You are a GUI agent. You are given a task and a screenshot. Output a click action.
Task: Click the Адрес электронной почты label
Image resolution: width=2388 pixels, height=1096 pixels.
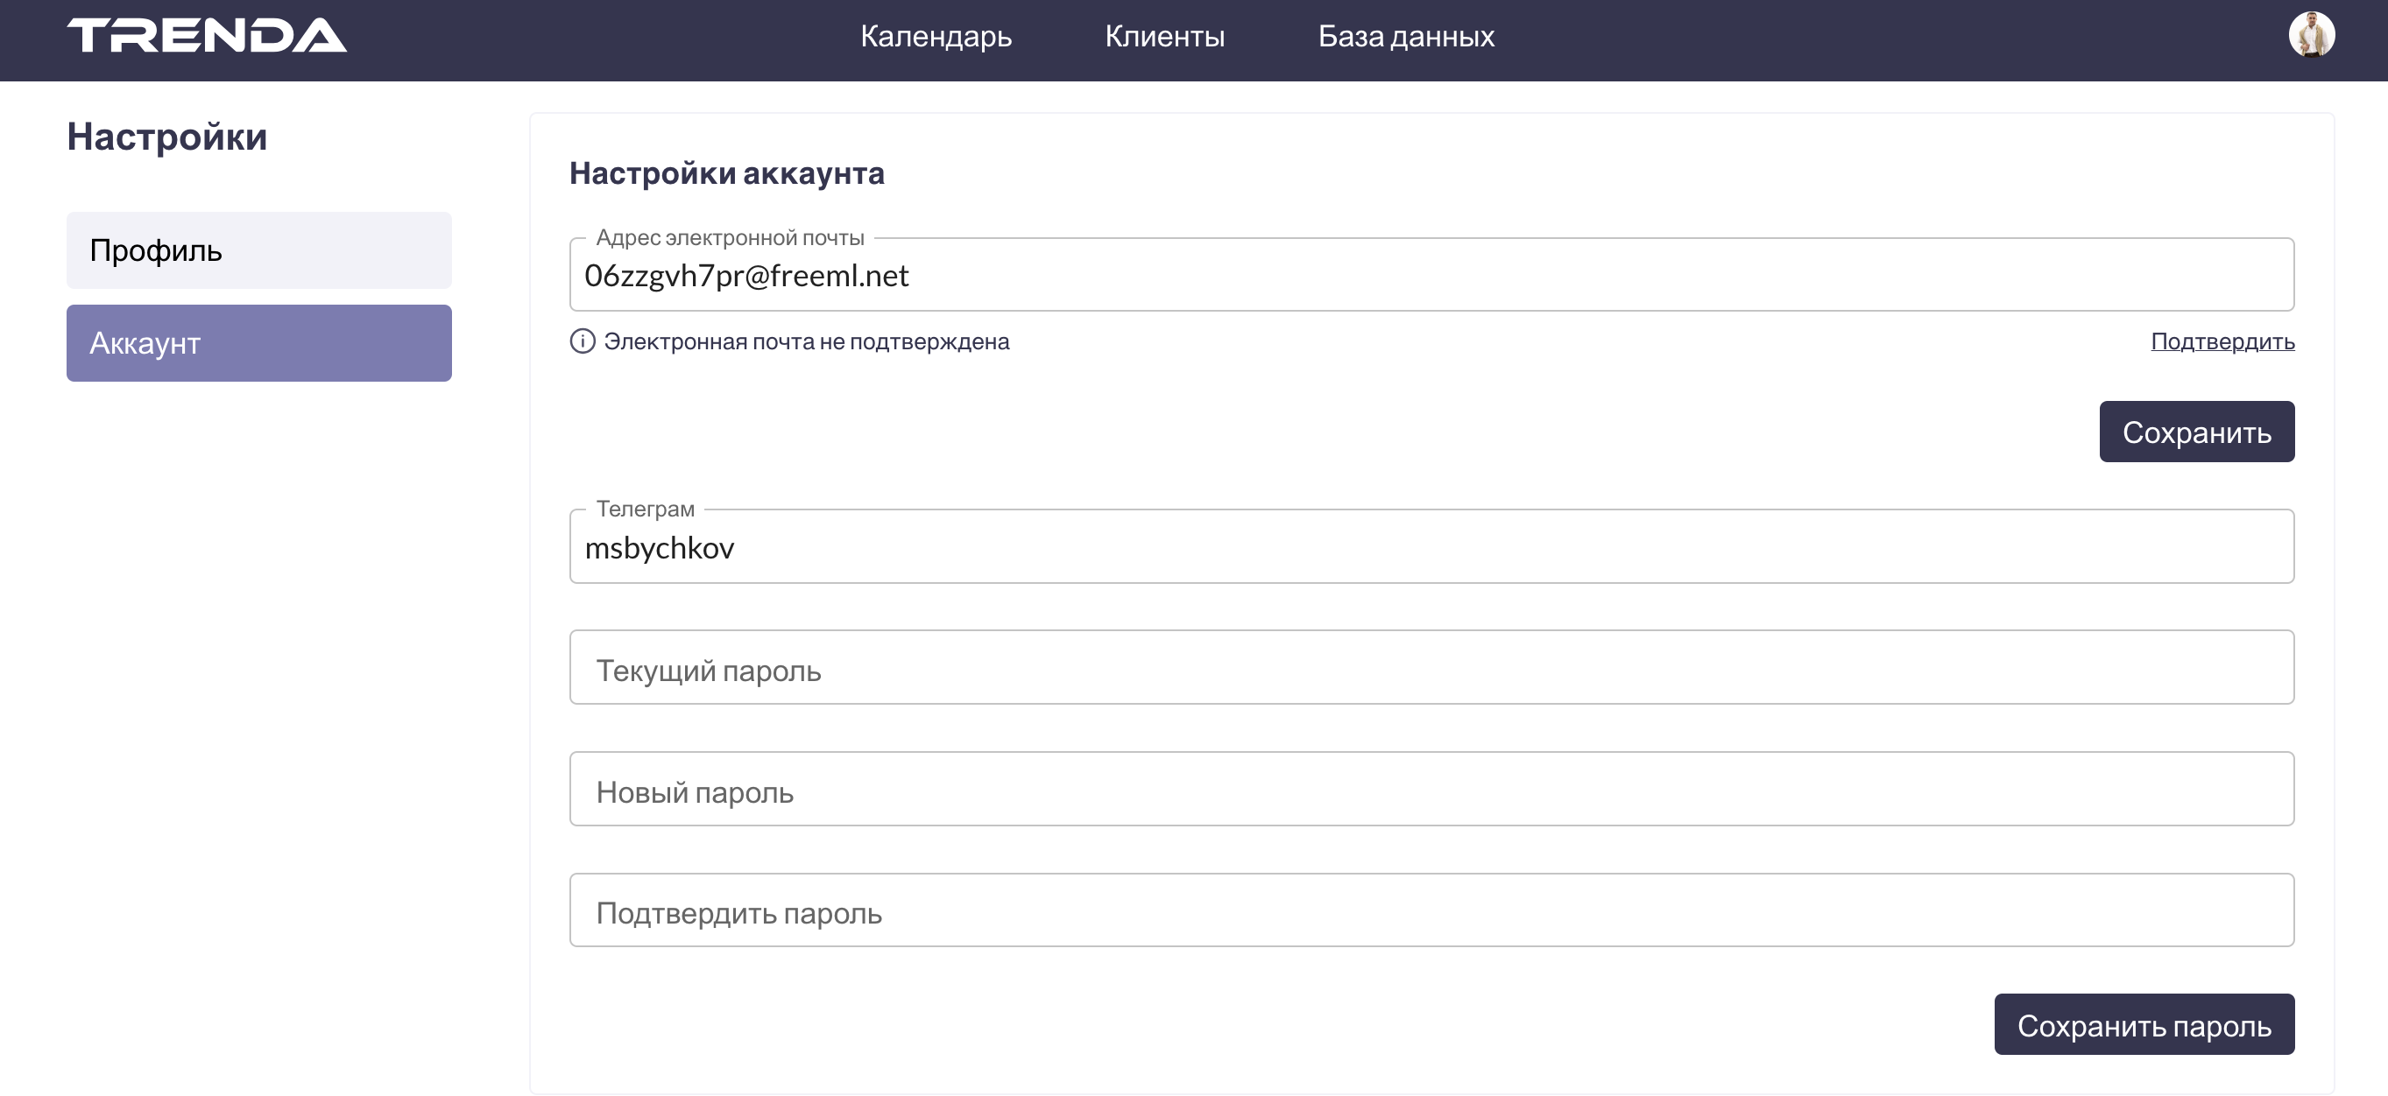pyautogui.click(x=730, y=238)
